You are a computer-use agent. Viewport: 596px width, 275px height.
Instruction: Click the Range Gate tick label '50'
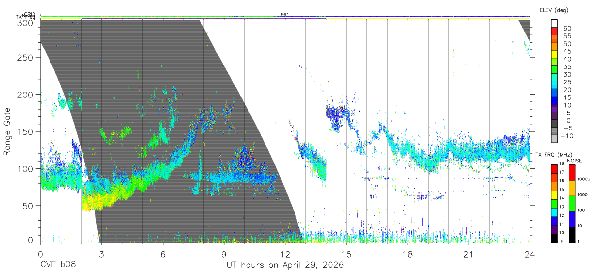coord(29,206)
